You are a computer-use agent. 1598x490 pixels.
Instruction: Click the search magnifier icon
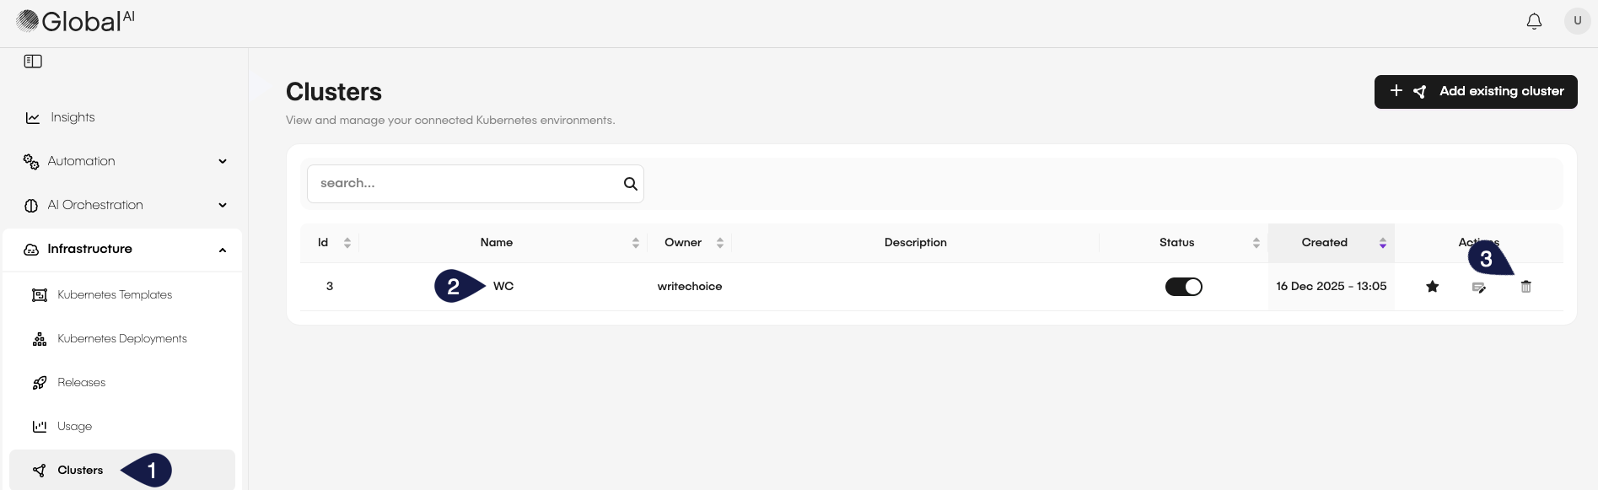[630, 184]
